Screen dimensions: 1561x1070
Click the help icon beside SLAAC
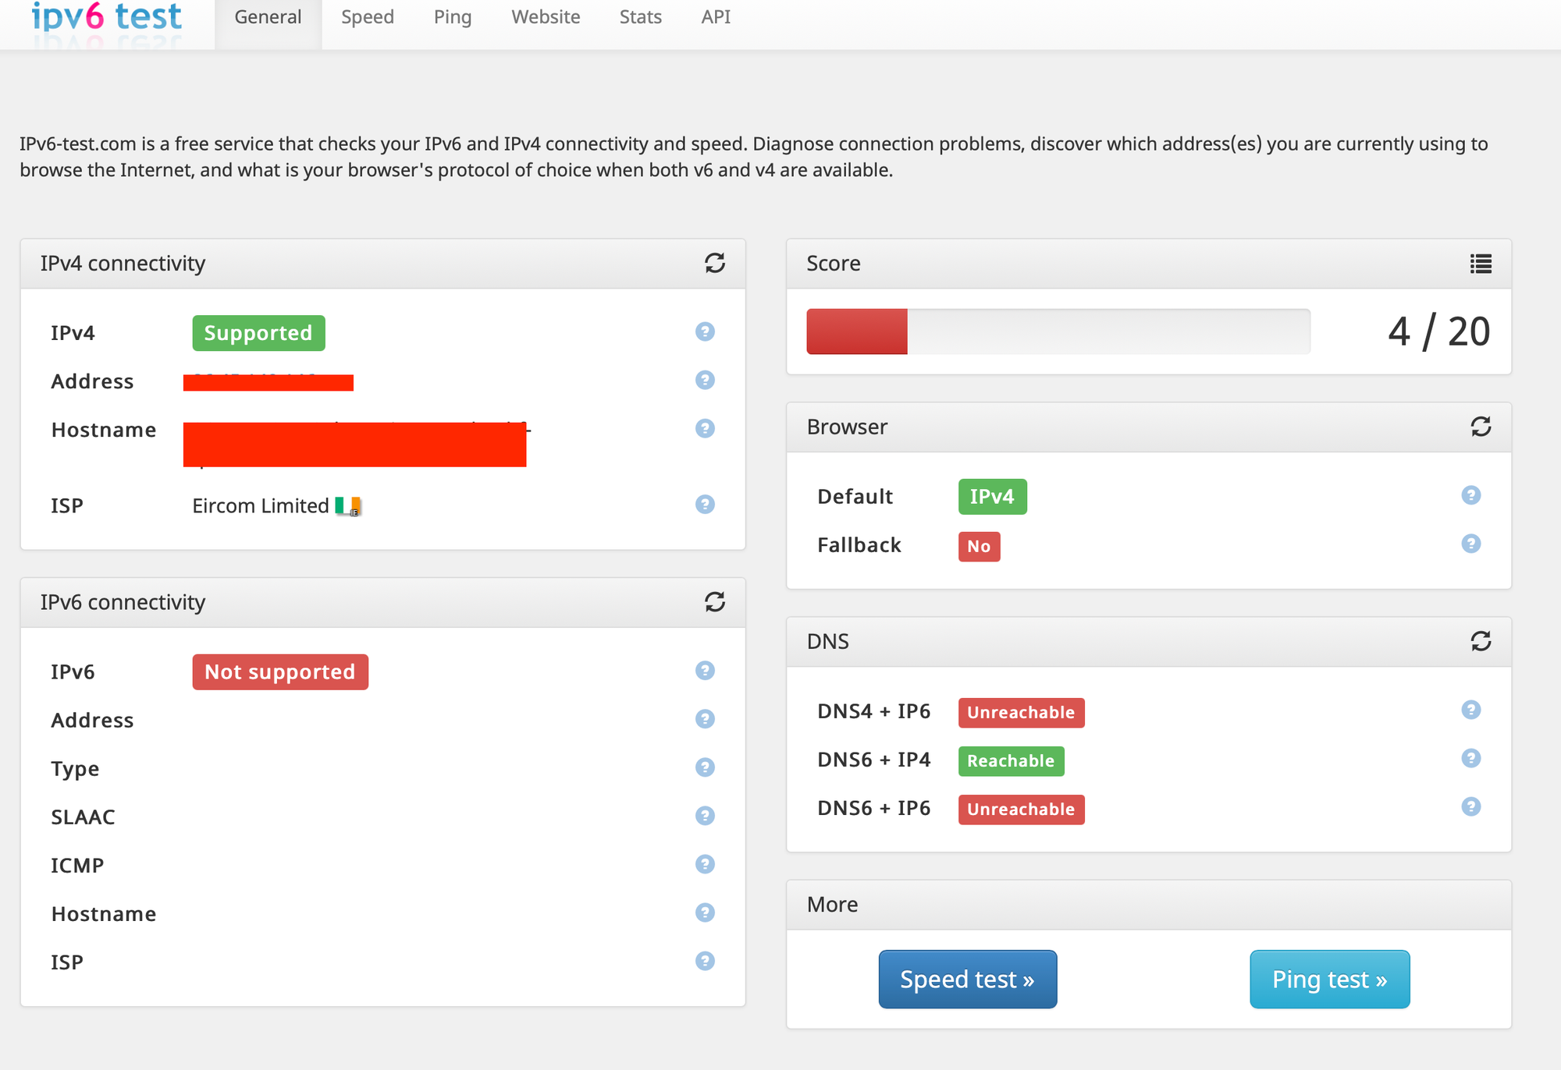point(705,817)
